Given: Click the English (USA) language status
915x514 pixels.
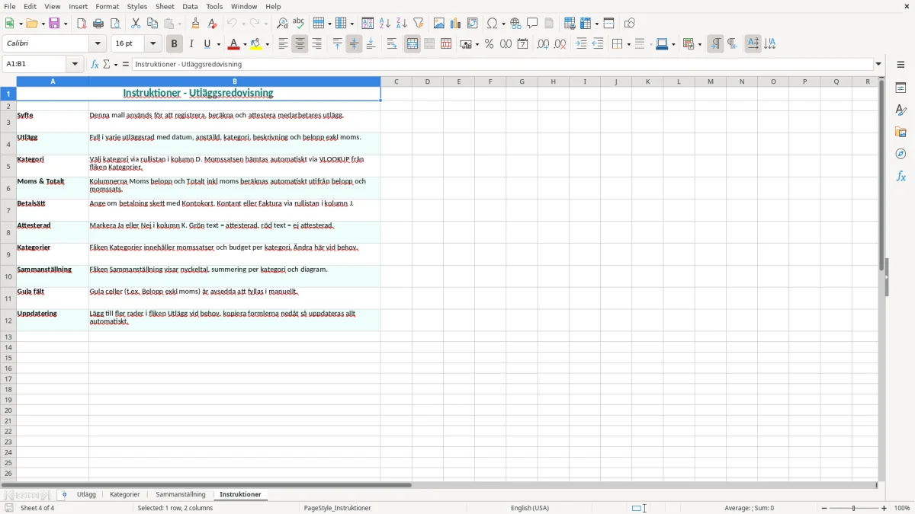Looking at the screenshot, I should 530,508.
